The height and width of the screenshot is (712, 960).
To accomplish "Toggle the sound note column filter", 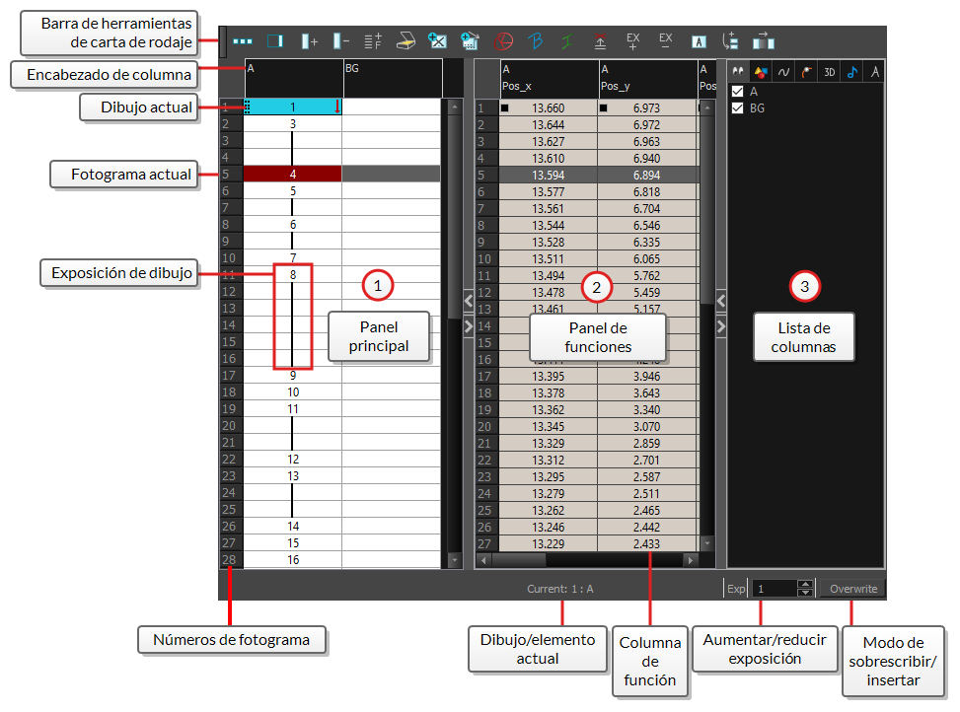I will [x=852, y=72].
